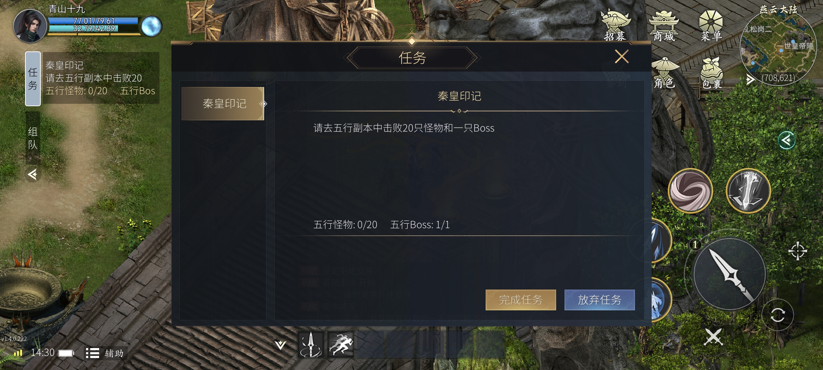The image size is (823, 370).
Task: Toggle the spear stance skill slot
Action: (x=310, y=344)
